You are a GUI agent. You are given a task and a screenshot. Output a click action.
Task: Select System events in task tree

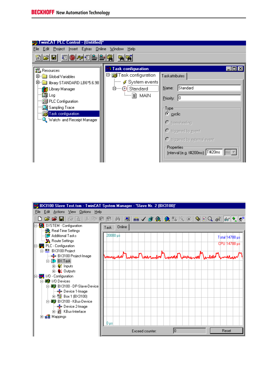[143, 82]
